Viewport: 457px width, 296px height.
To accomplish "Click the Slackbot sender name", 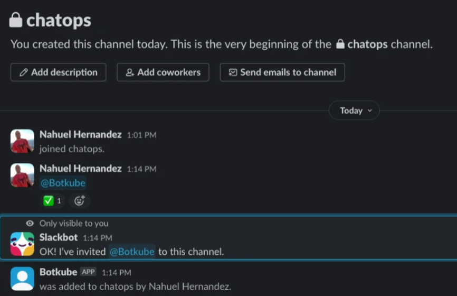I will (x=59, y=238).
